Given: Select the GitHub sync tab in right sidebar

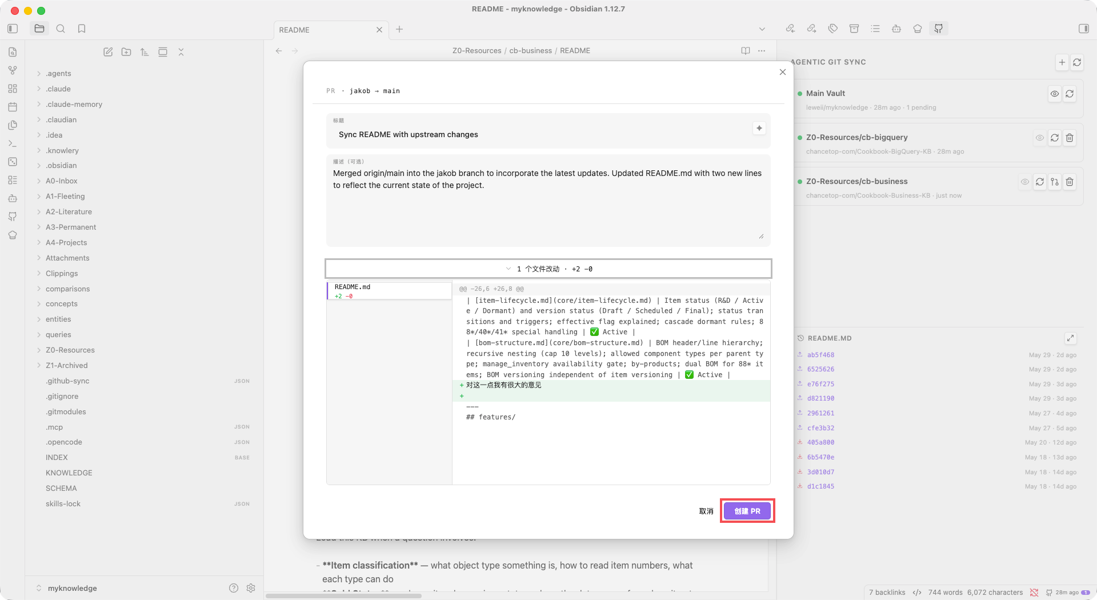Looking at the screenshot, I should 939,29.
